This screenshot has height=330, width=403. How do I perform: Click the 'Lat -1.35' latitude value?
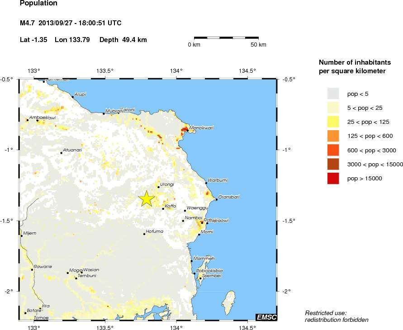[x=33, y=40]
